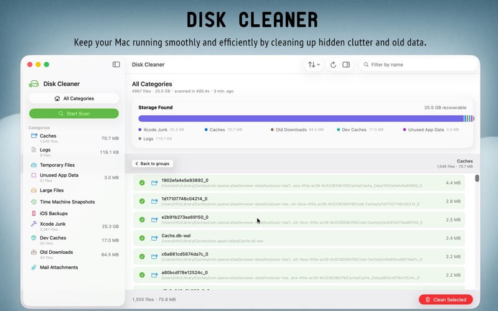This screenshot has width=498, height=311.
Task: Click the Xcode Junk legend purple dot
Action: coord(140,129)
